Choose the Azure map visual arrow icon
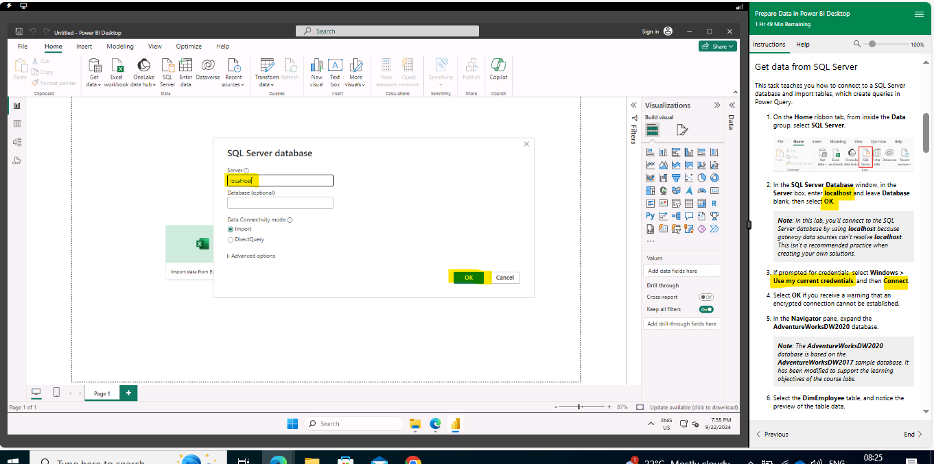Viewport: 934px width, 464px height. click(689, 191)
